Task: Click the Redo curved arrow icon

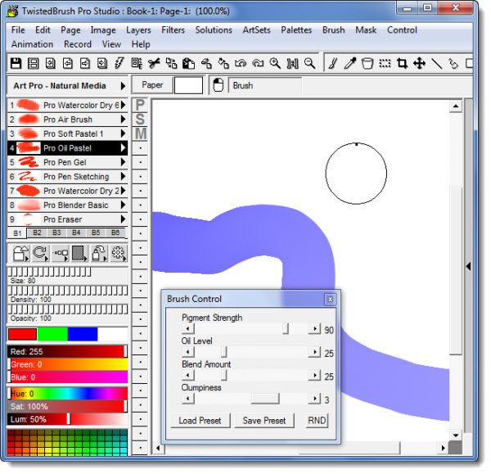Action: pos(258,64)
